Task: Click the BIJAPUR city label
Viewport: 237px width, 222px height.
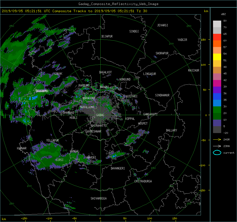Action: 107,36
